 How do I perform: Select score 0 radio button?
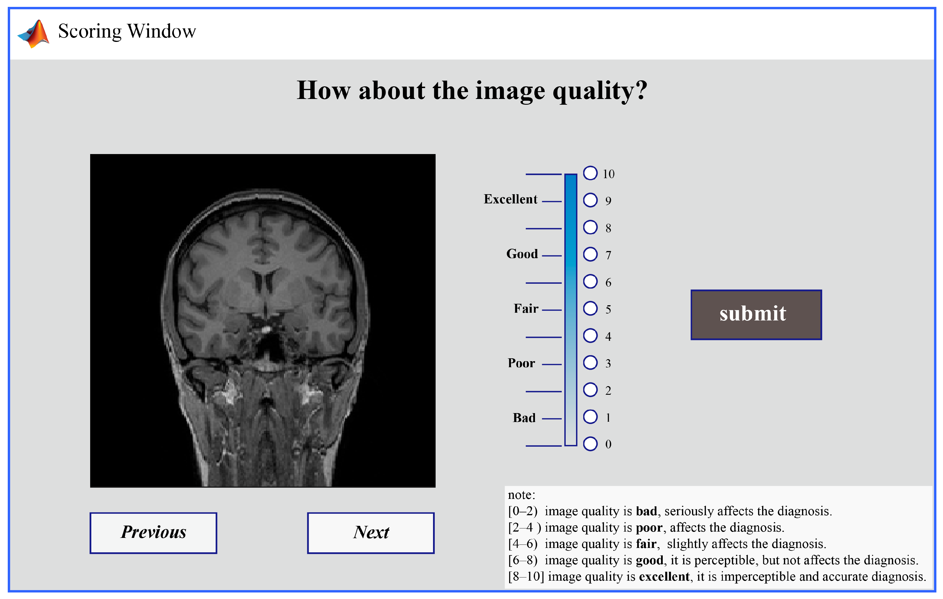[x=590, y=444]
